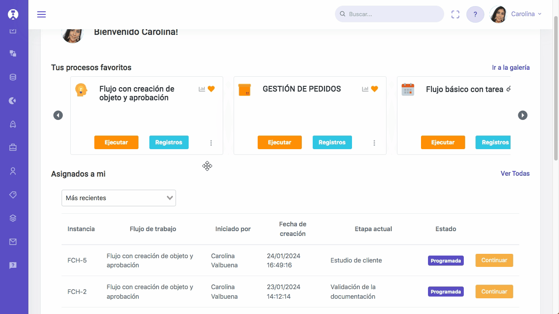
Task: Open the database icon in the sidebar
Action: pyautogui.click(x=13, y=77)
